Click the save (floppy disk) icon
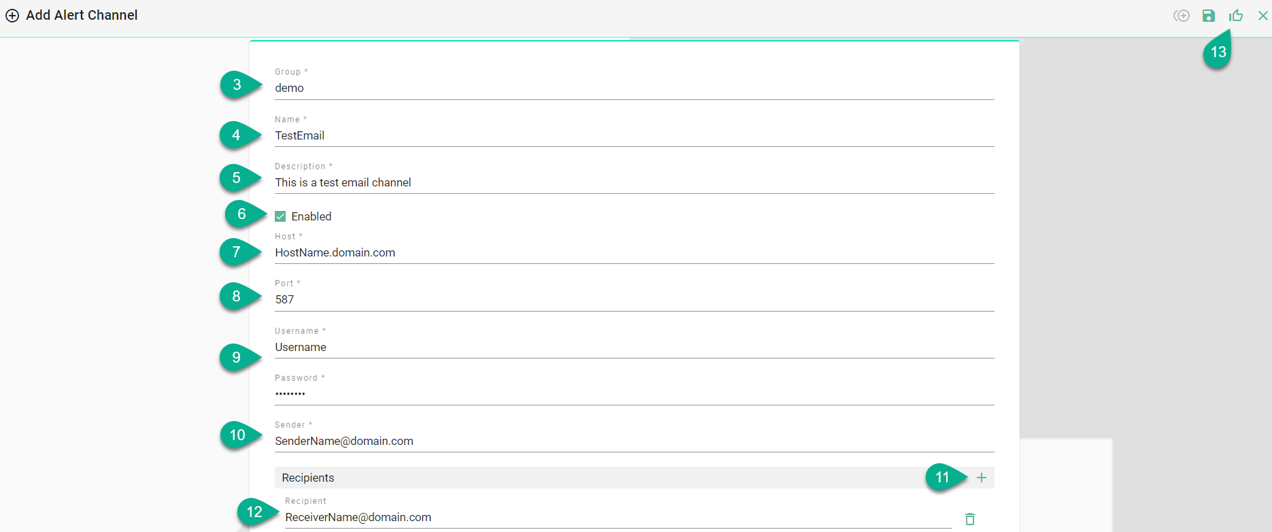 [x=1209, y=16]
